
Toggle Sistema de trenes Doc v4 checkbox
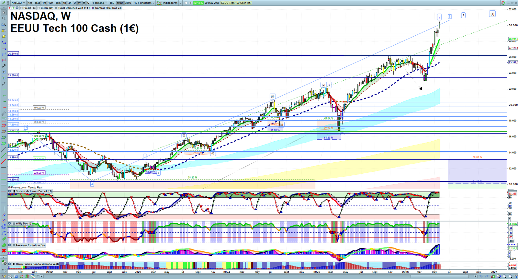tap(14, 191)
